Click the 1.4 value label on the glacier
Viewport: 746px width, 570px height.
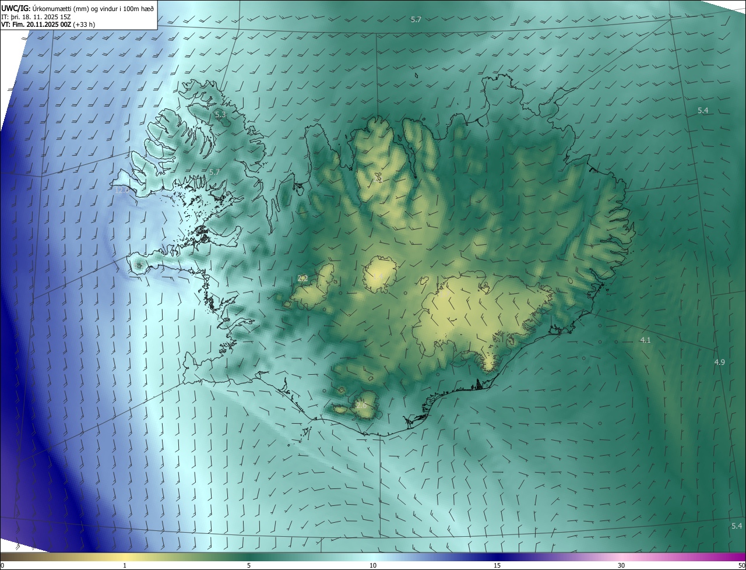[x=379, y=276]
